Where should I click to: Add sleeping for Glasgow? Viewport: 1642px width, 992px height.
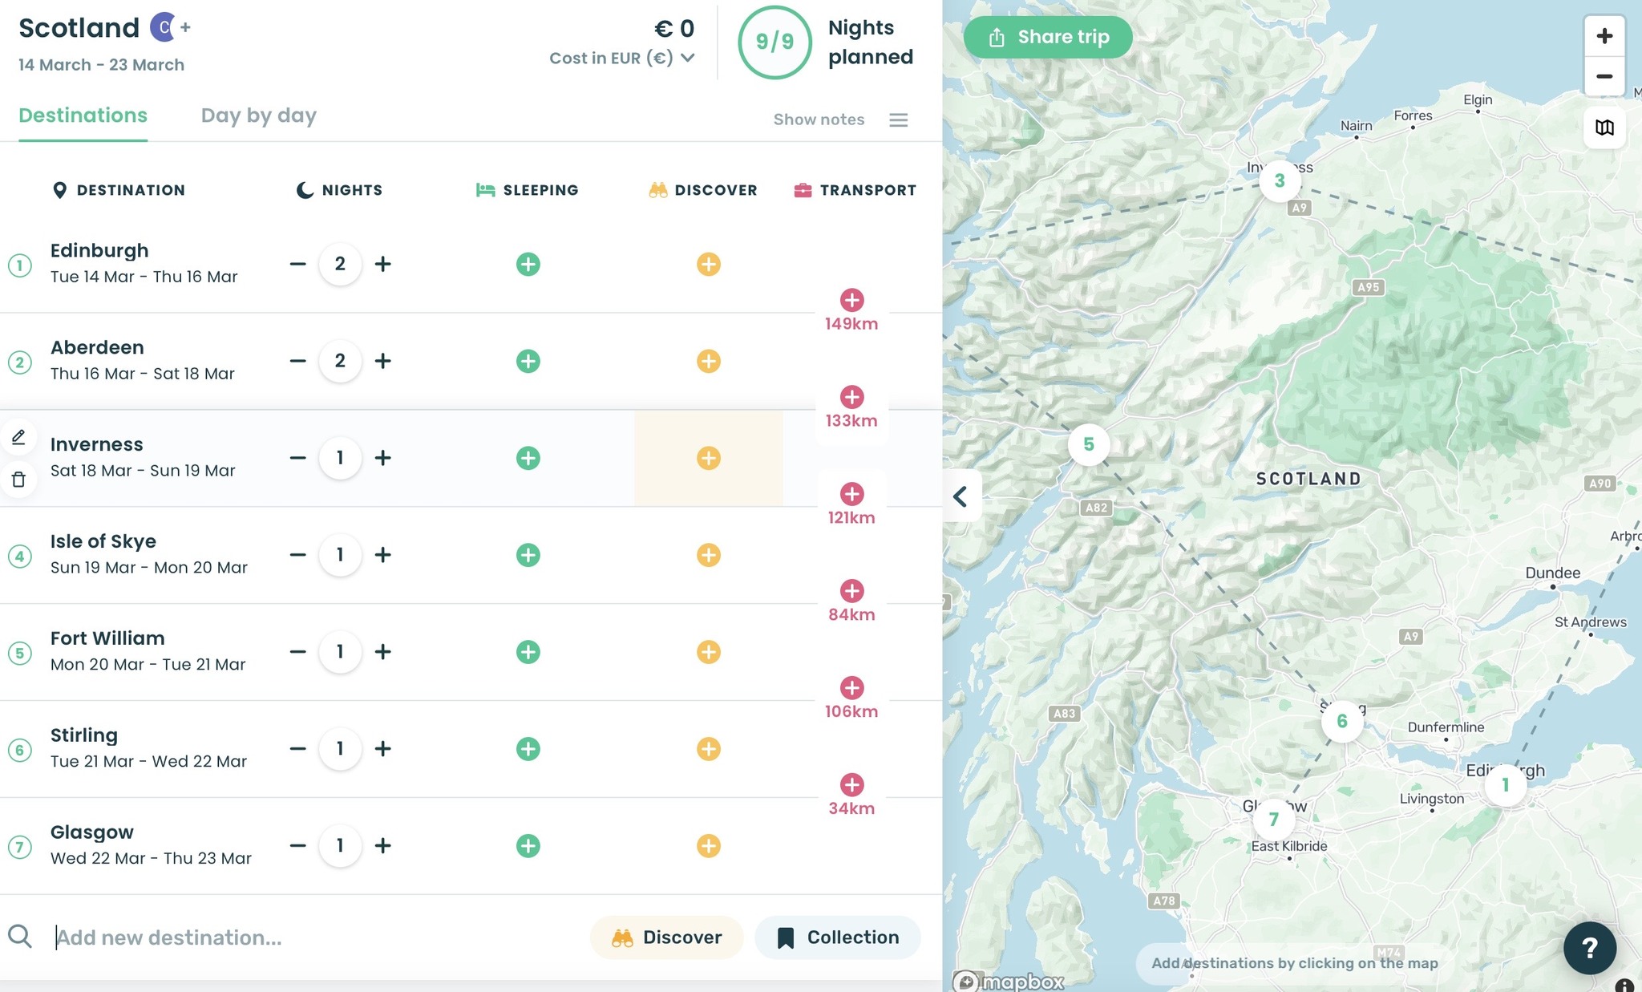coord(528,846)
